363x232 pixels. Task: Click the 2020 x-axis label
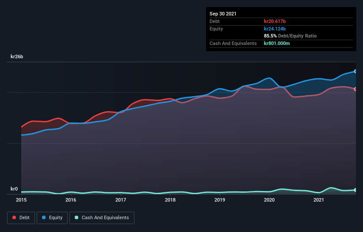click(x=269, y=200)
